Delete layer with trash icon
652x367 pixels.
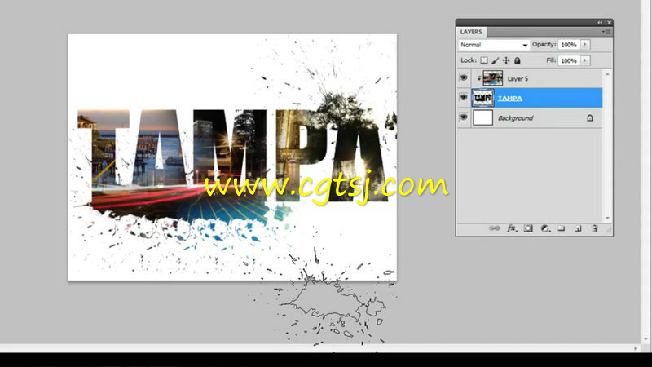(x=595, y=228)
